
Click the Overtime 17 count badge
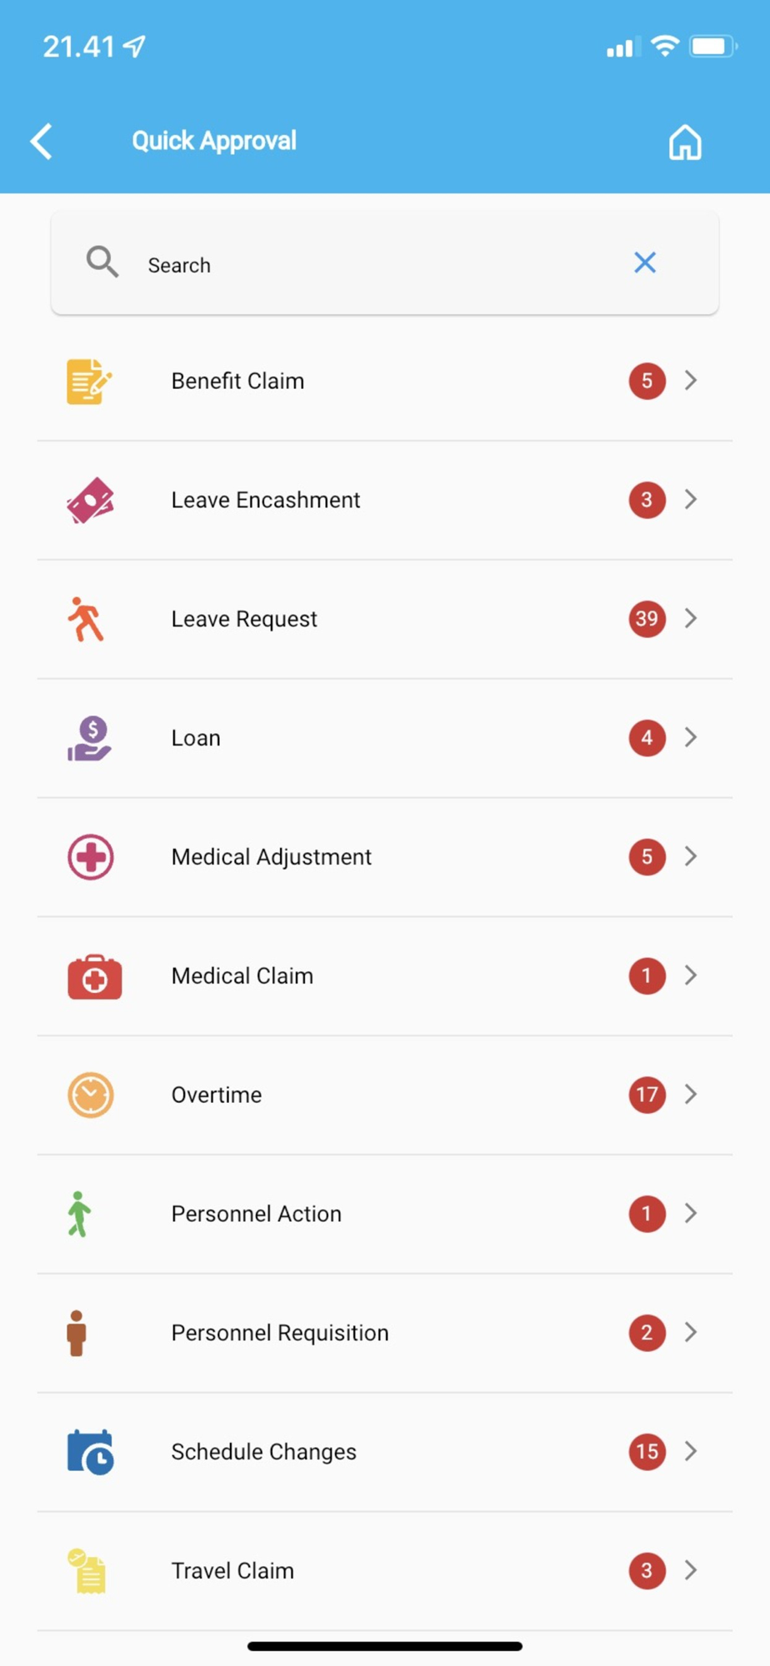click(647, 1095)
